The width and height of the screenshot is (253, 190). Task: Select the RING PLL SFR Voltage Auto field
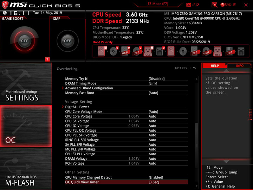click(152, 140)
